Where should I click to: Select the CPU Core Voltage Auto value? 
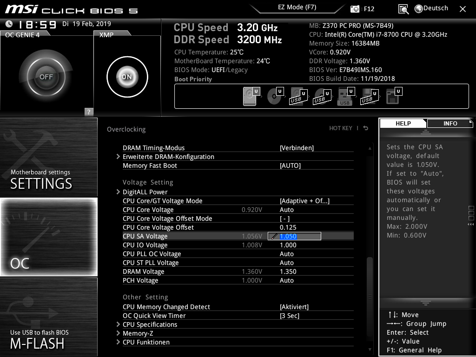[x=286, y=210]
